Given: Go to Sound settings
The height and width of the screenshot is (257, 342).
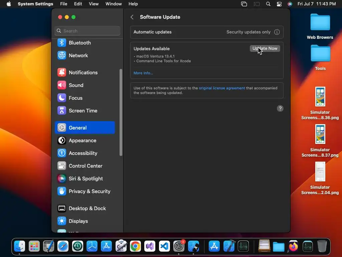Looking at the screenshot, I should pos(84,85).
